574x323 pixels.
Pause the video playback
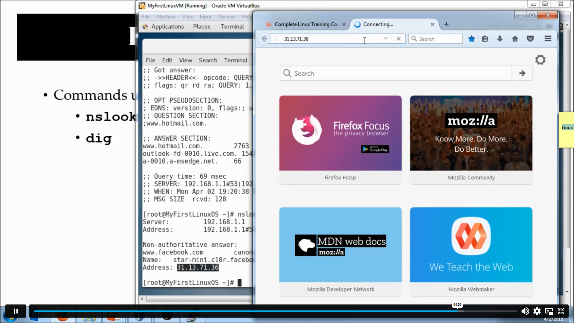pos(16,311)
